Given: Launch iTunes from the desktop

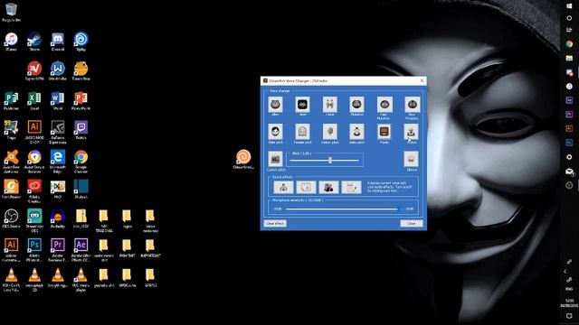Looking at the screenshot, I should [x=11, y=42].
